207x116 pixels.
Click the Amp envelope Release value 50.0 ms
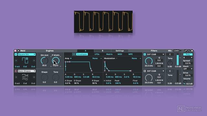tap(96, 77)
